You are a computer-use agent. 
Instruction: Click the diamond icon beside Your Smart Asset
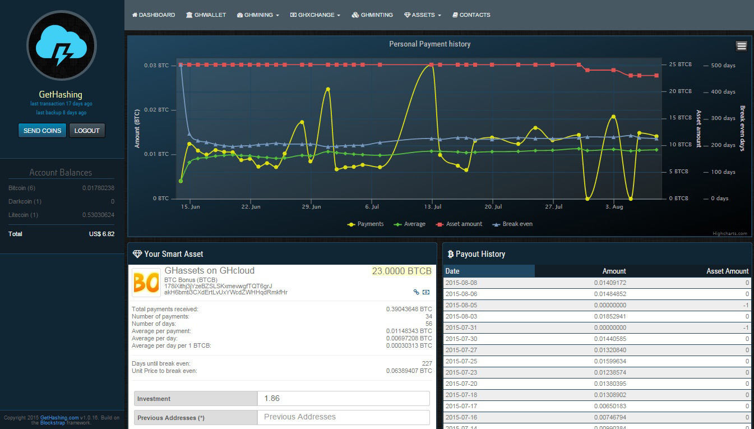[x=137, y=254]
